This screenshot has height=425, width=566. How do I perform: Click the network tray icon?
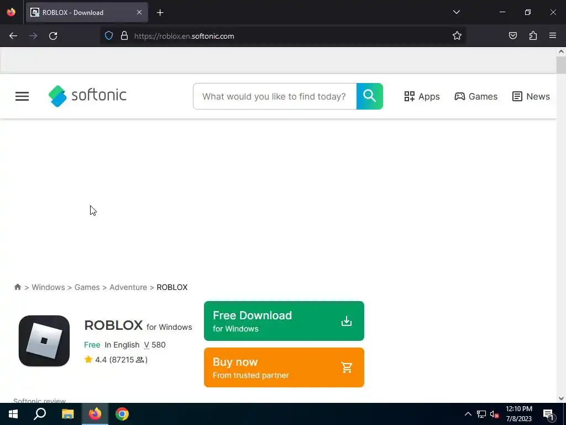[x=481, y=414]
